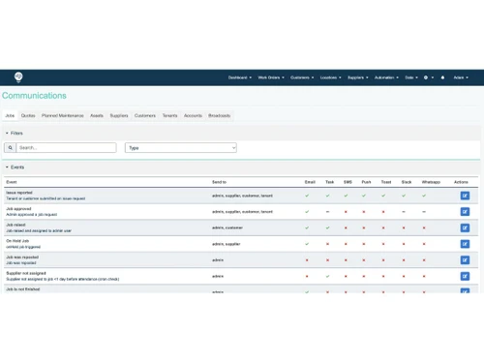Image resolution: width=484 pixels, height=363 pixels.
Task: Click the Event column header
Action: [12, 182]
